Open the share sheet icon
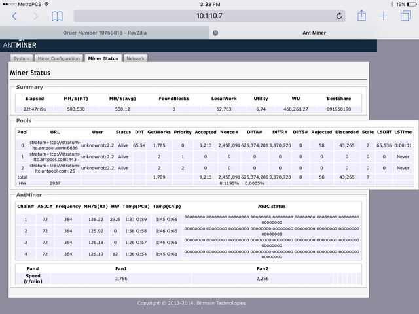419x314 pixels. point(361,16)
